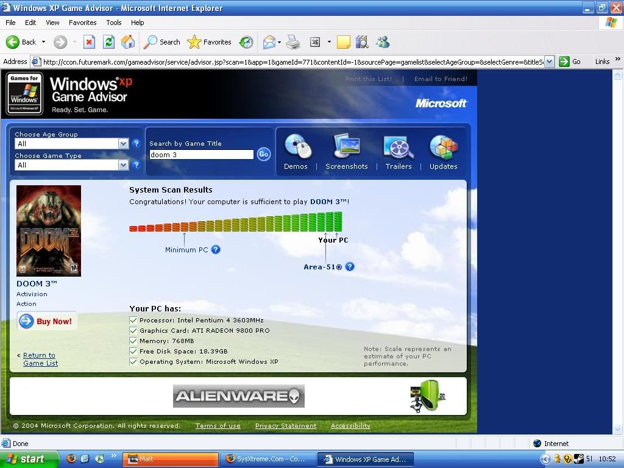Open the Accessibility link
Viewport: 624px width, 468px height.
pyautogui.click(x=350, y=425)
